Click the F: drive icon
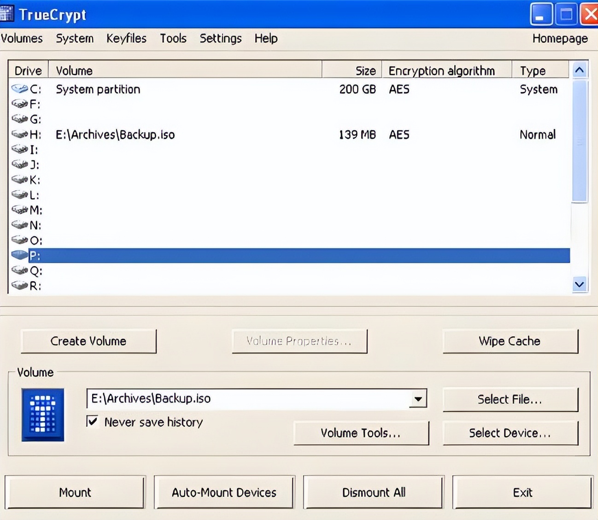Screen dimensions: 598x520 point(20,104)
